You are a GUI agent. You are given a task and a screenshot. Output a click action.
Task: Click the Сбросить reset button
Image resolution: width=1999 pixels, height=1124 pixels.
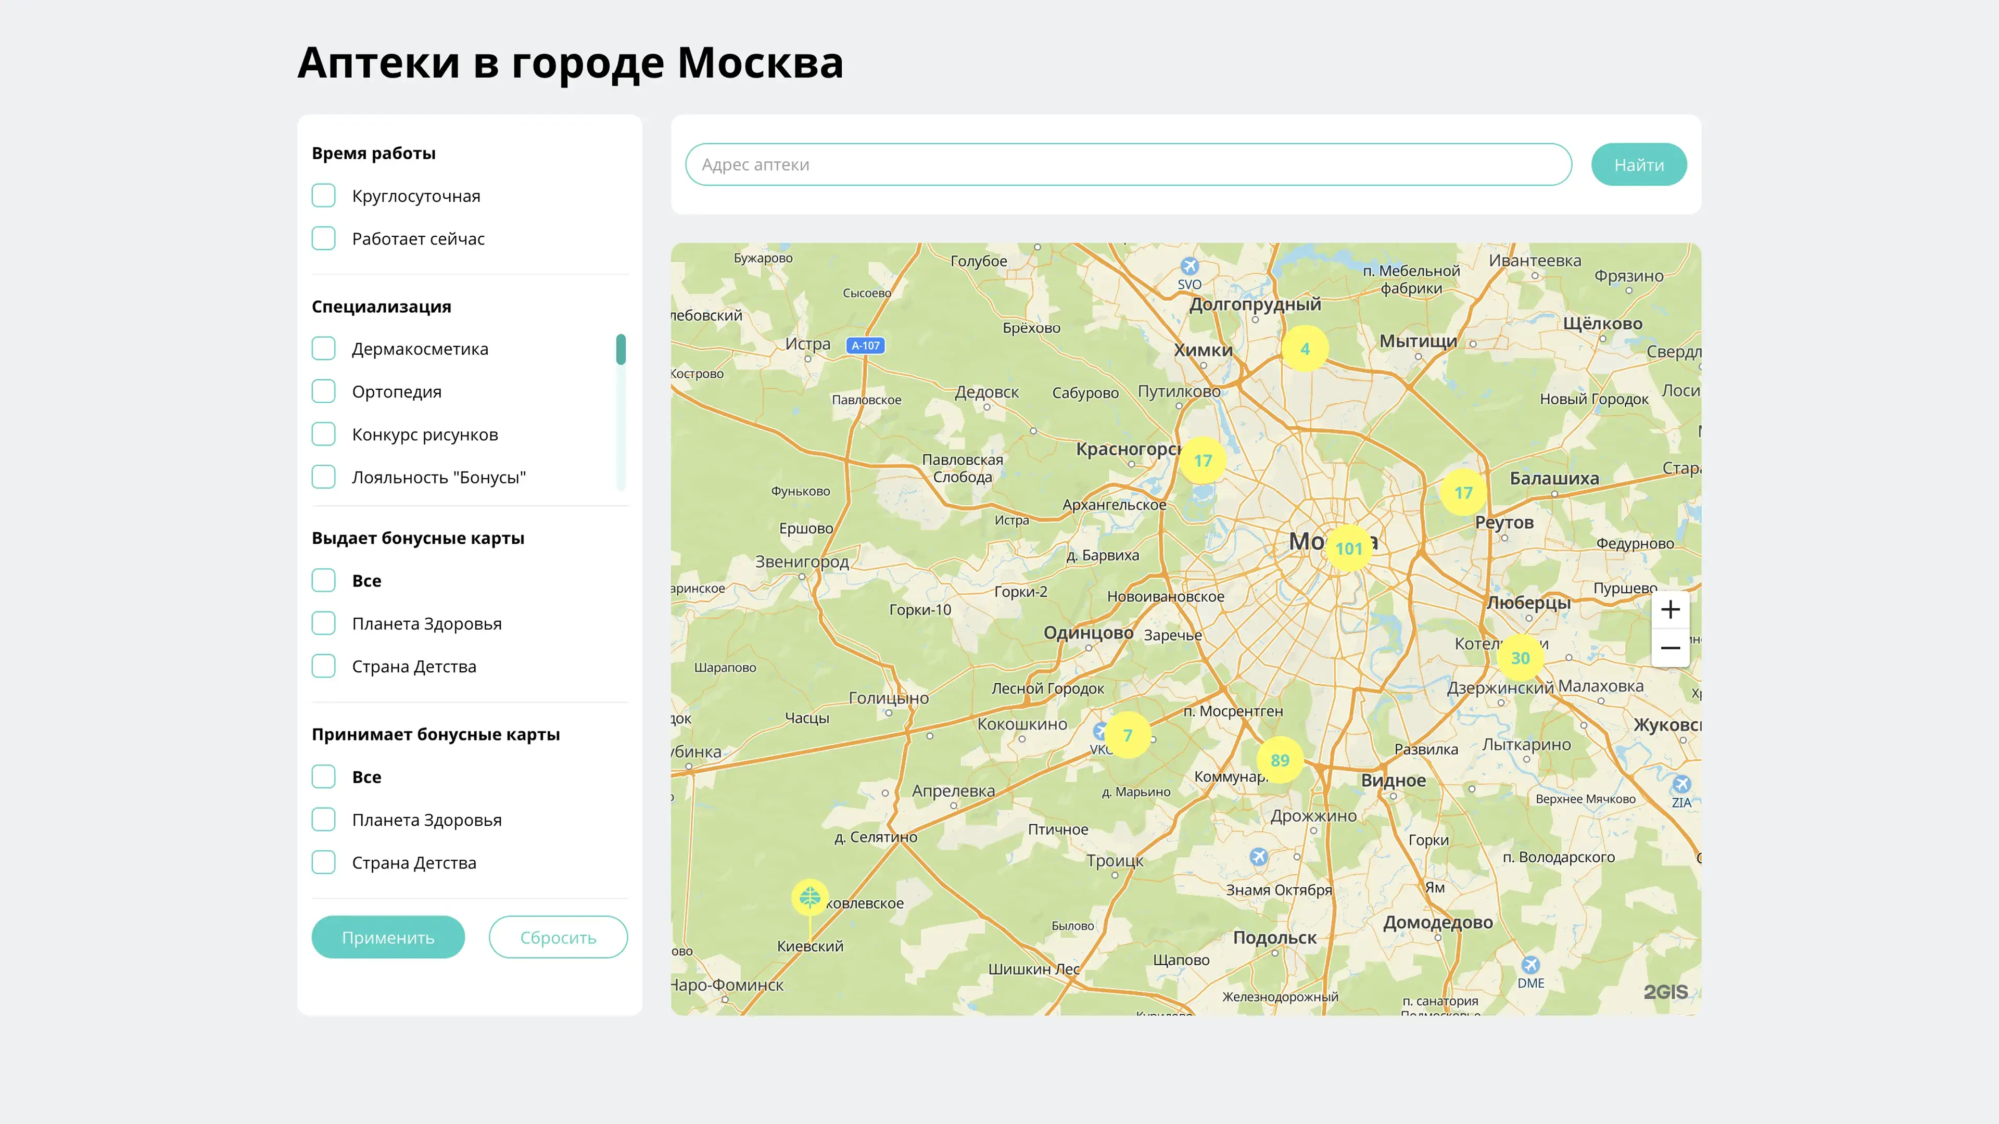click(x=558, y=937)
